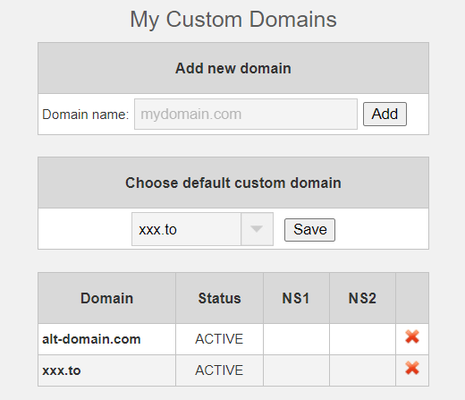Click ACTIVE status of alt-domain.com
Screen dimensions: 465x400
(x=219, y=339)
